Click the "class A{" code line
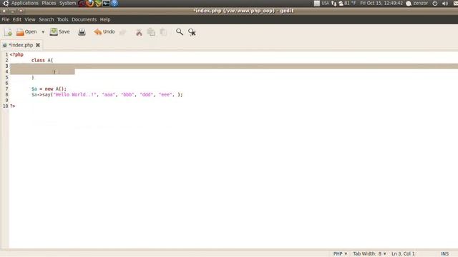 coord(42,60)
